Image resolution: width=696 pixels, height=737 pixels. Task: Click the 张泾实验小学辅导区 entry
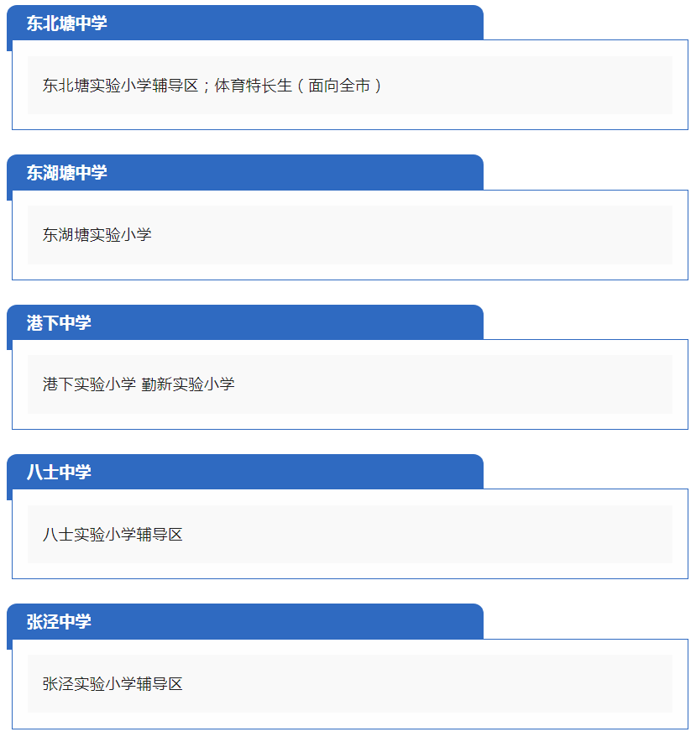[x=113, y=683]
